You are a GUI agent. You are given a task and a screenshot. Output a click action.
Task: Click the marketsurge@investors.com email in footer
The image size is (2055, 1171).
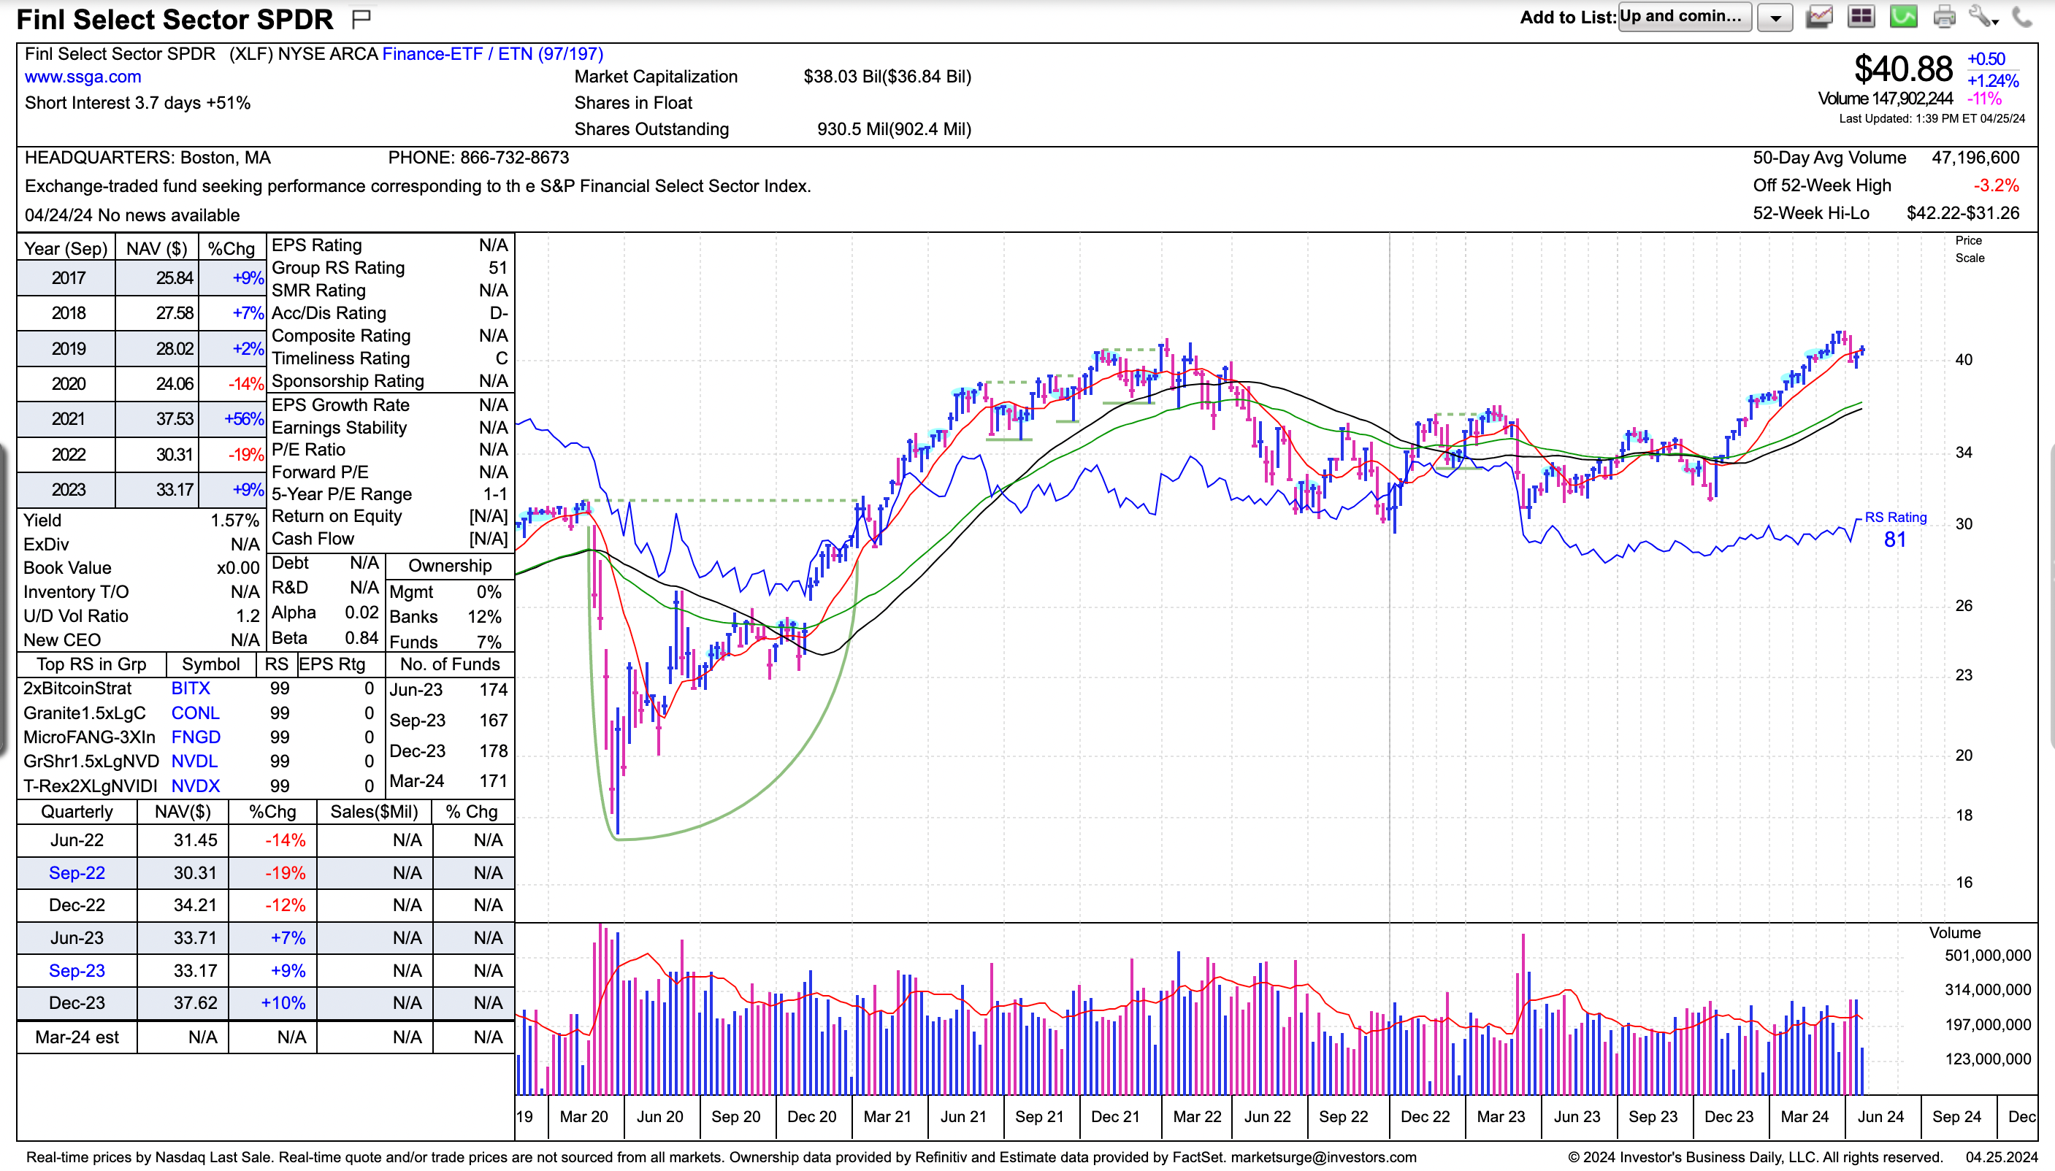[1323, 1158]
